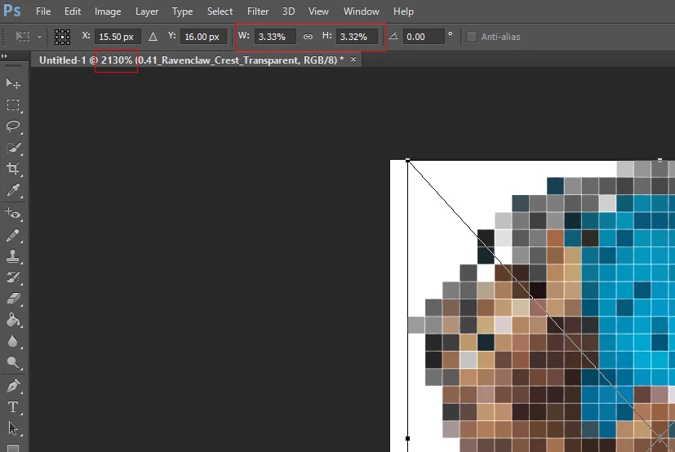This screenshot has width=675, height=452.
Task: Toggle maintain aspect ratio link icon
Action: pyautogui.click(x=308, y=37)
